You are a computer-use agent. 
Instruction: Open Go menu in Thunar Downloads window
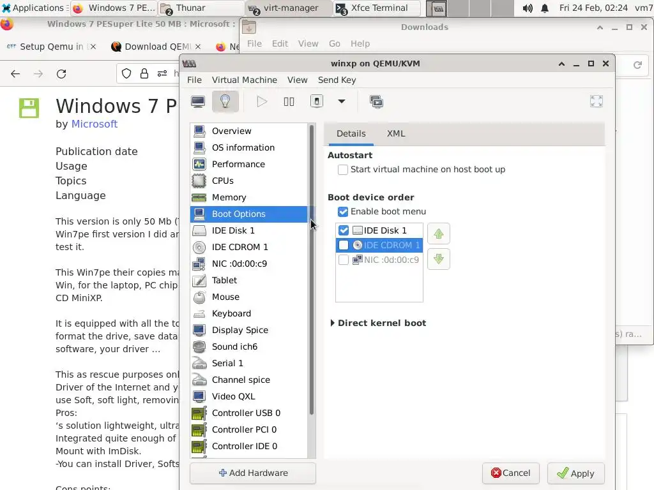coord(335,44)
